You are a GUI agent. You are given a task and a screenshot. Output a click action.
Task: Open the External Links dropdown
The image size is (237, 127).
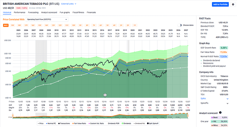69,4
